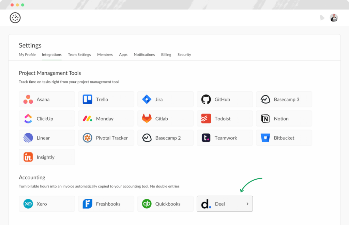Click the app logo in top left corner
This screenshot has height=225, width=349.
click(x=15, y=17)
